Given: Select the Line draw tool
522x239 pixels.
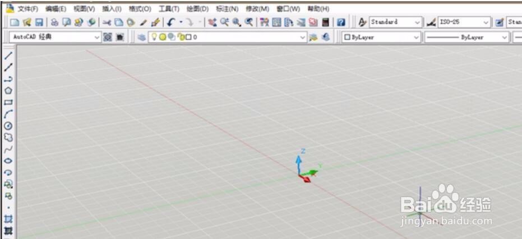Looking at the screenshot, I should pos(8,55).
